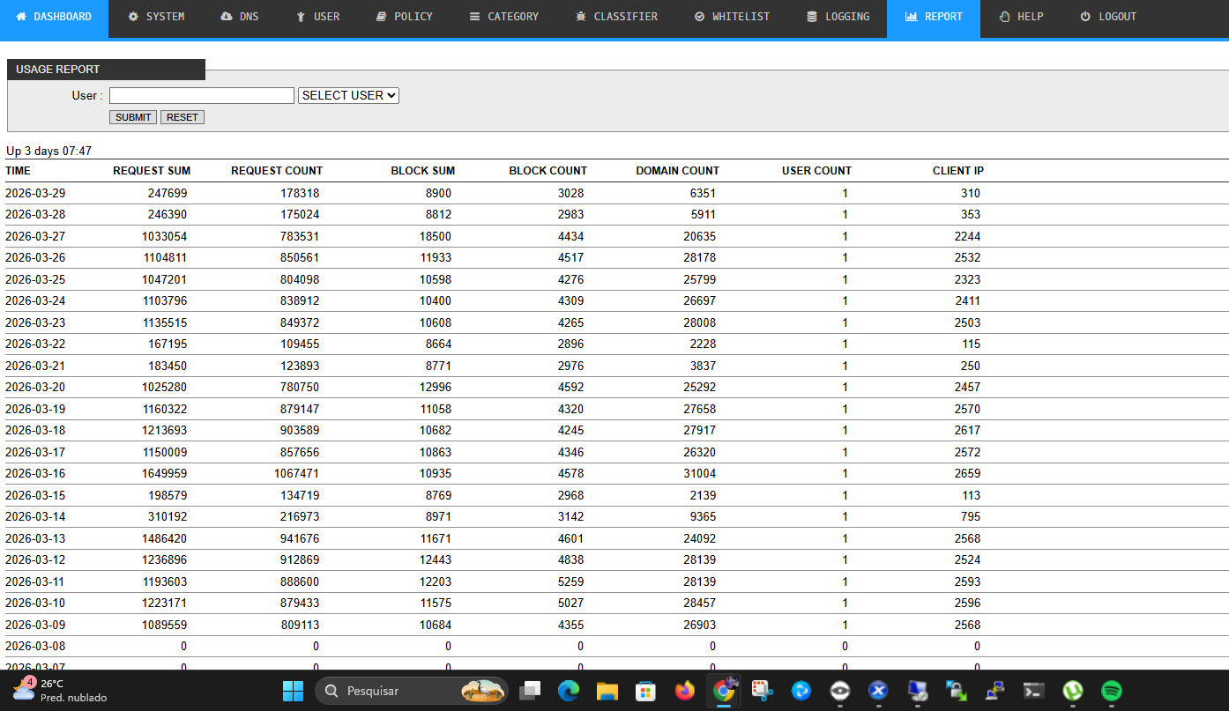This screenshot has width=1229, height=711.
Task: Open the System menu tab
Action: 156,17
